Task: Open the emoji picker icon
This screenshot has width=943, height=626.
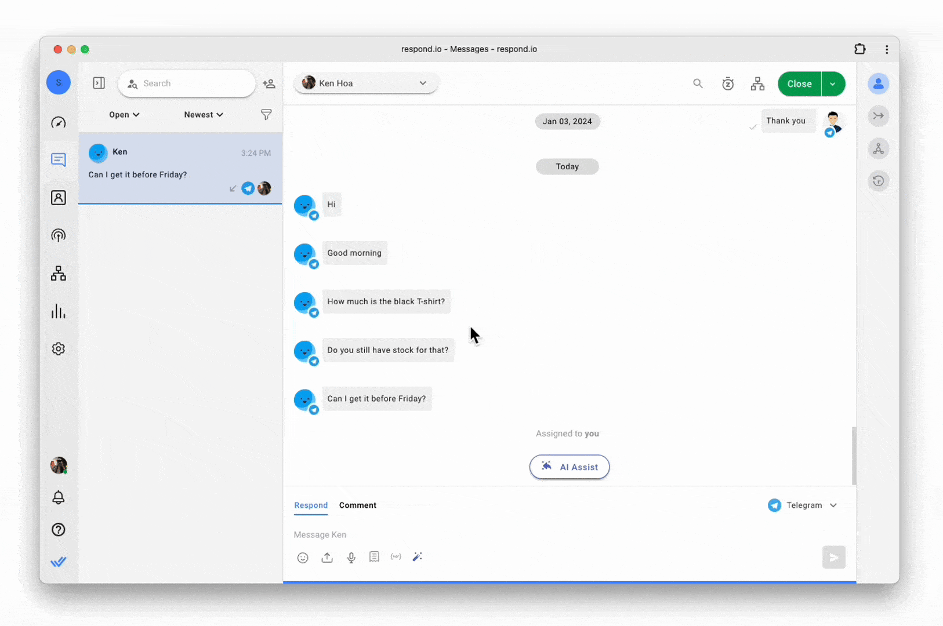Action: tap(303, 558)
